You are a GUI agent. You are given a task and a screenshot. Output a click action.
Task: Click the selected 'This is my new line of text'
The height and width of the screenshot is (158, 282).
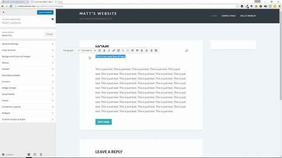tap(110, 57)
